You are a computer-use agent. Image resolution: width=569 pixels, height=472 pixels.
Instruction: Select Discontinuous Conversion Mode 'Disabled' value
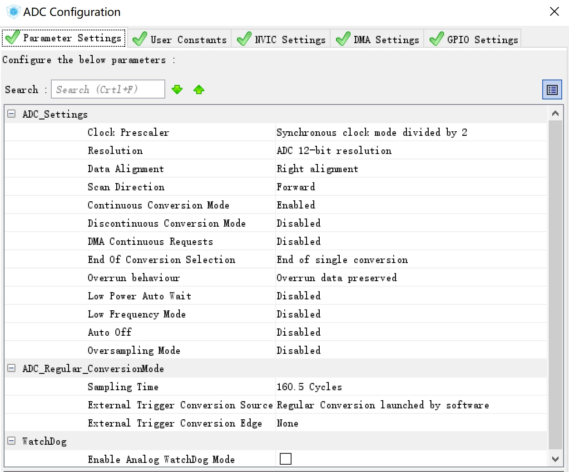(298, 223)
